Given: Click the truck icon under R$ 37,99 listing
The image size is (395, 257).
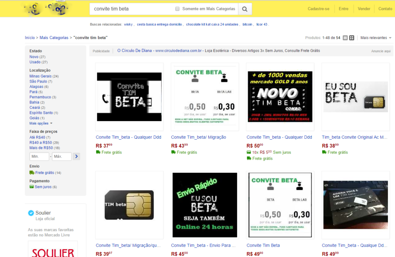Looking at the screenshot, I should [98, 152].
